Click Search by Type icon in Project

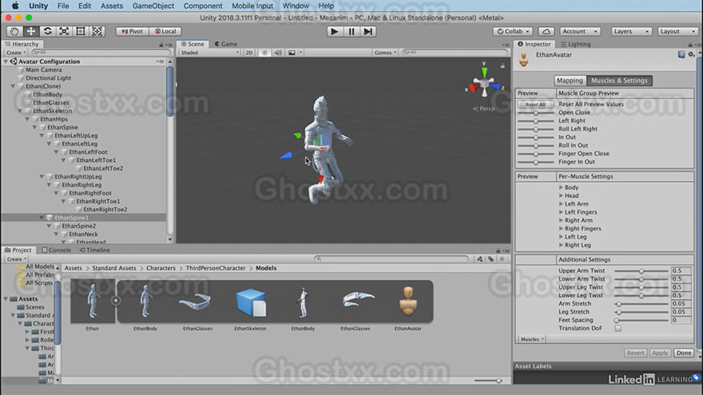click(480, 259)
